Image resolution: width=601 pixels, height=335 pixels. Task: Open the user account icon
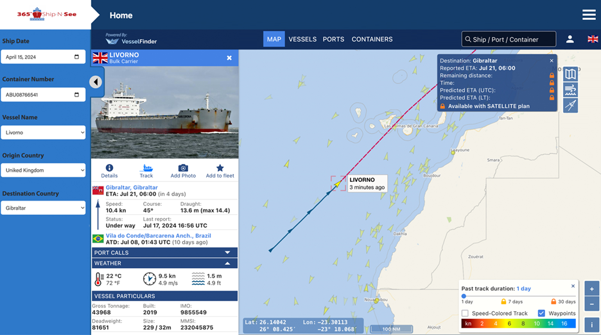tap(570, 39)
